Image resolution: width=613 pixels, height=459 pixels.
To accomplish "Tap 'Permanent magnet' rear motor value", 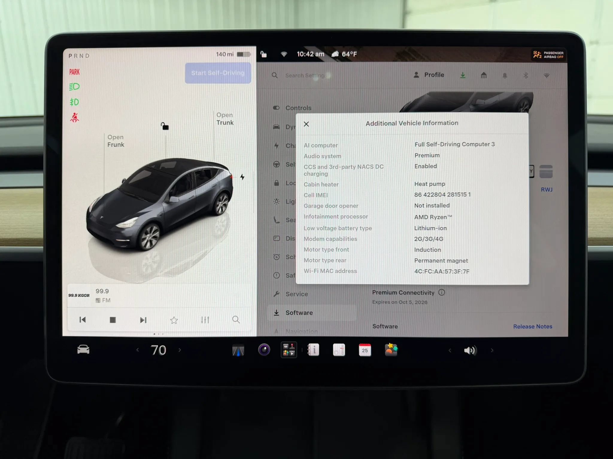I will (441, 261).
